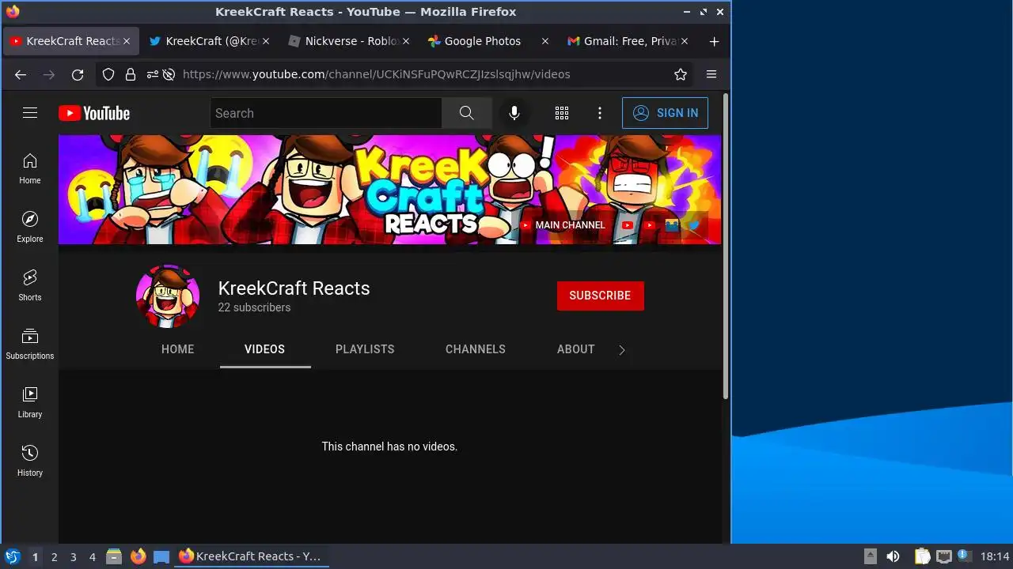Reload the page in Firefox

click(78, 74)
